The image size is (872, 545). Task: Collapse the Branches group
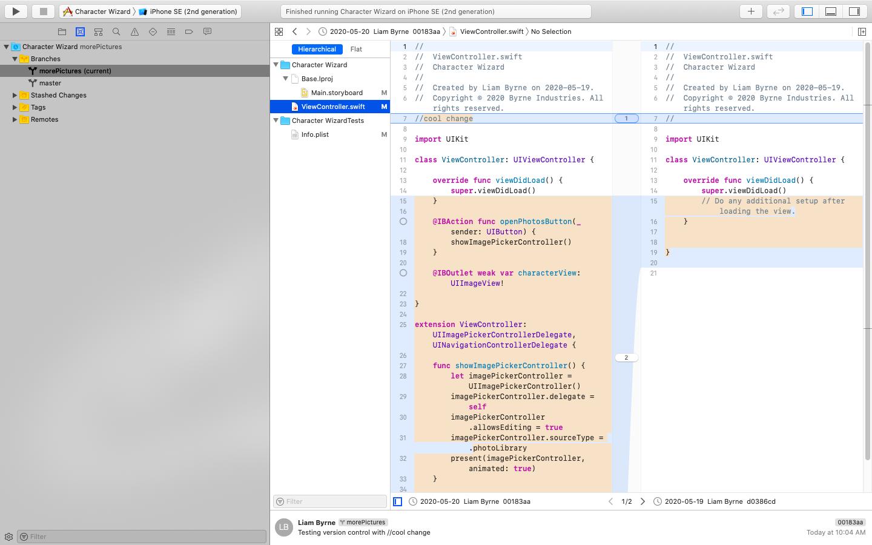(x=15, y=59)
